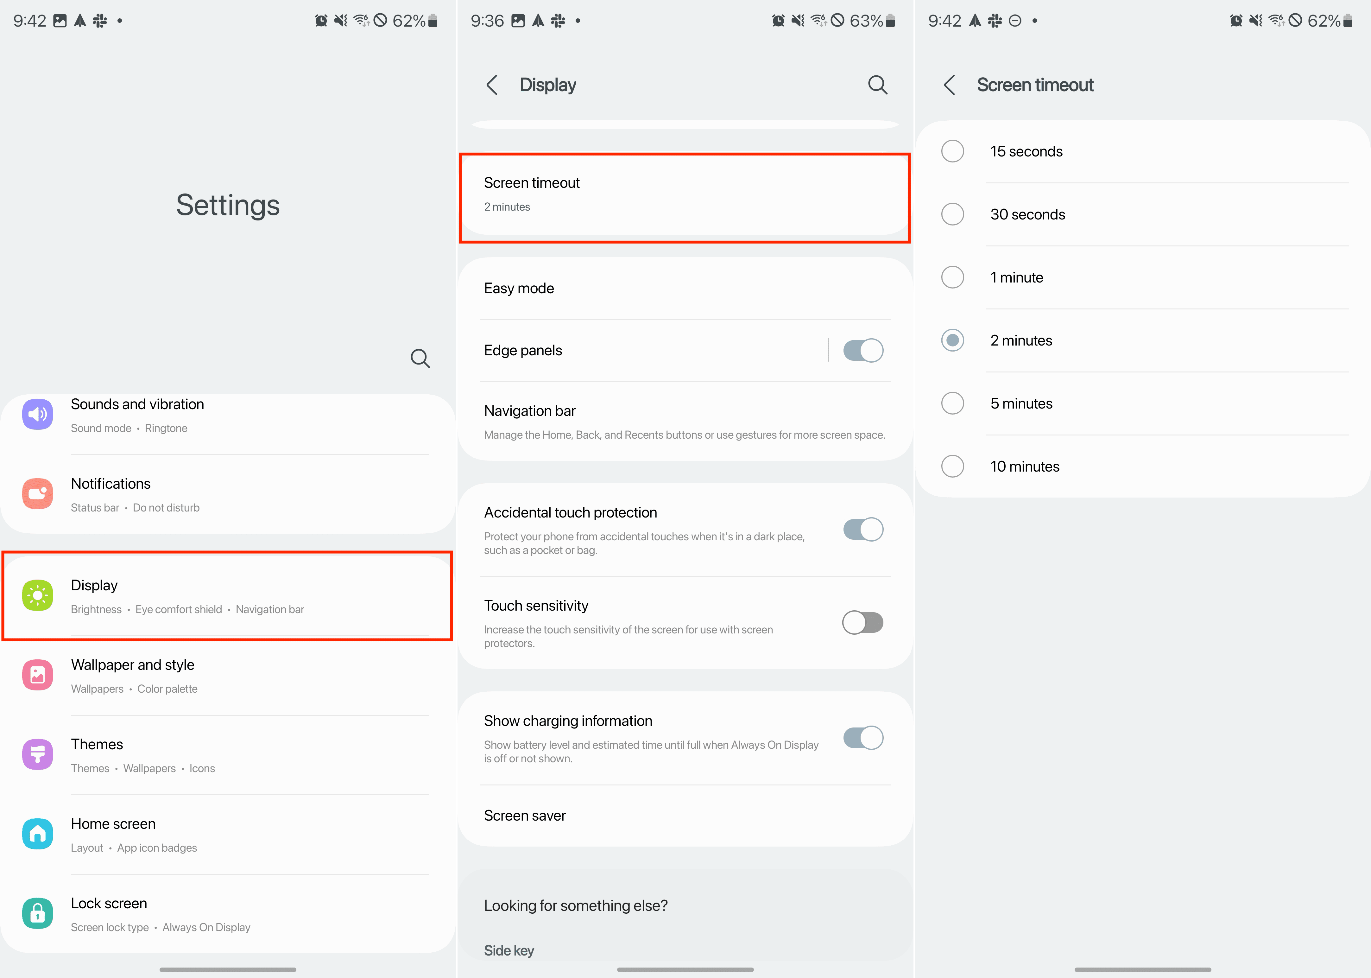Open the Screen saver option
Image resolution: width=1371 pixels, height=978 pixels.
(685, 816)
